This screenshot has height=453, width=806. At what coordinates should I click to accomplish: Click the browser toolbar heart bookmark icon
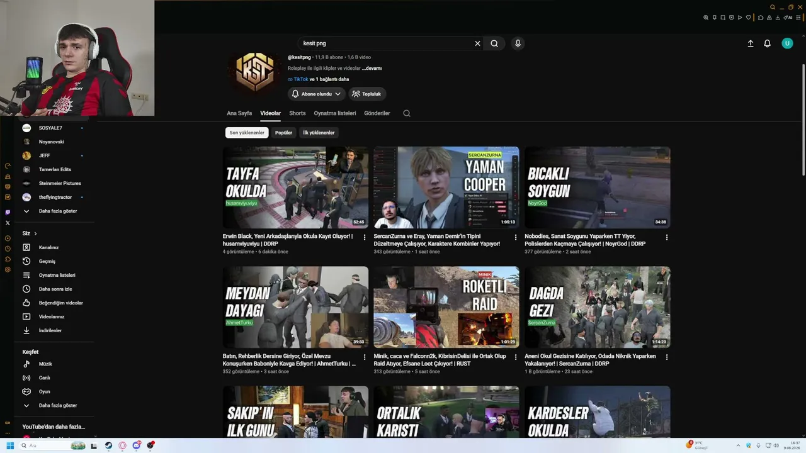pos(748,18)
